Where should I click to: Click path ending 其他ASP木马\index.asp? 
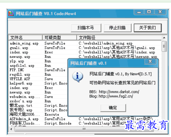coord(117,52)
